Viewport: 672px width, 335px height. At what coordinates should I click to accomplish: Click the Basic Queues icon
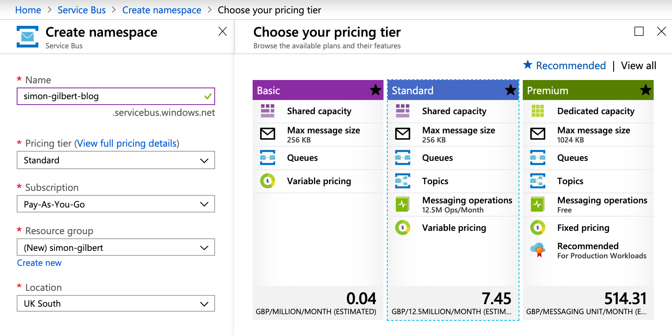pyautogui.click(x=268, y=157)
